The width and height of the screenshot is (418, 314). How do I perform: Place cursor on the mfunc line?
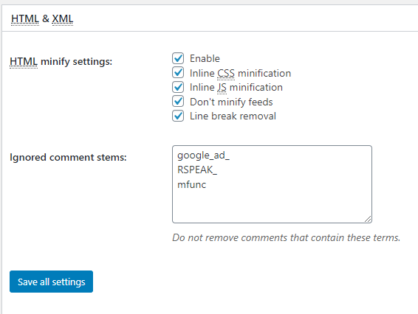(192, 184)
